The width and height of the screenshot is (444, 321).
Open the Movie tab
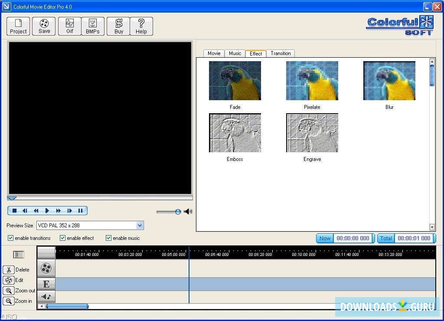click(214, 53)
